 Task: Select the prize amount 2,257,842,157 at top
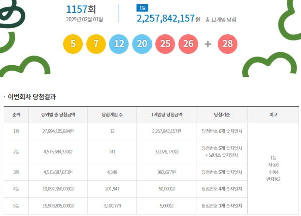click(x=166, y=18)
